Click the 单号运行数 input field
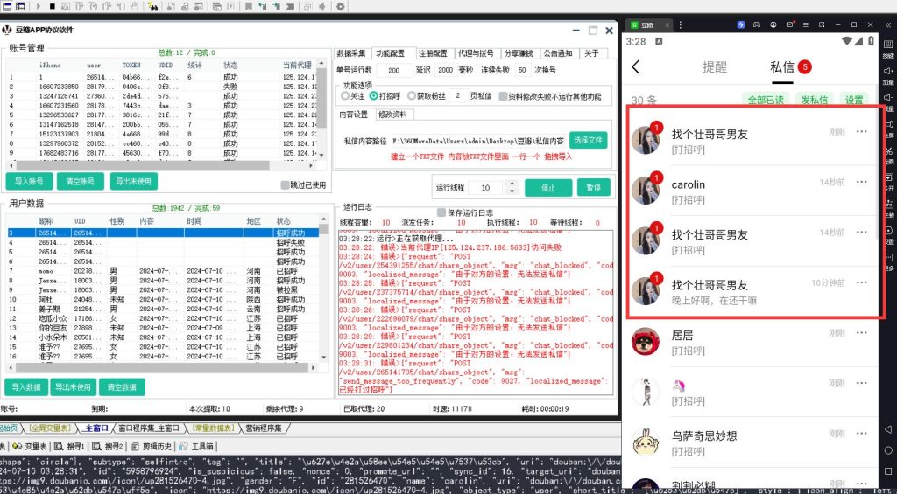The height and width of the screenshot is (494, 897). tap(393, 71)
